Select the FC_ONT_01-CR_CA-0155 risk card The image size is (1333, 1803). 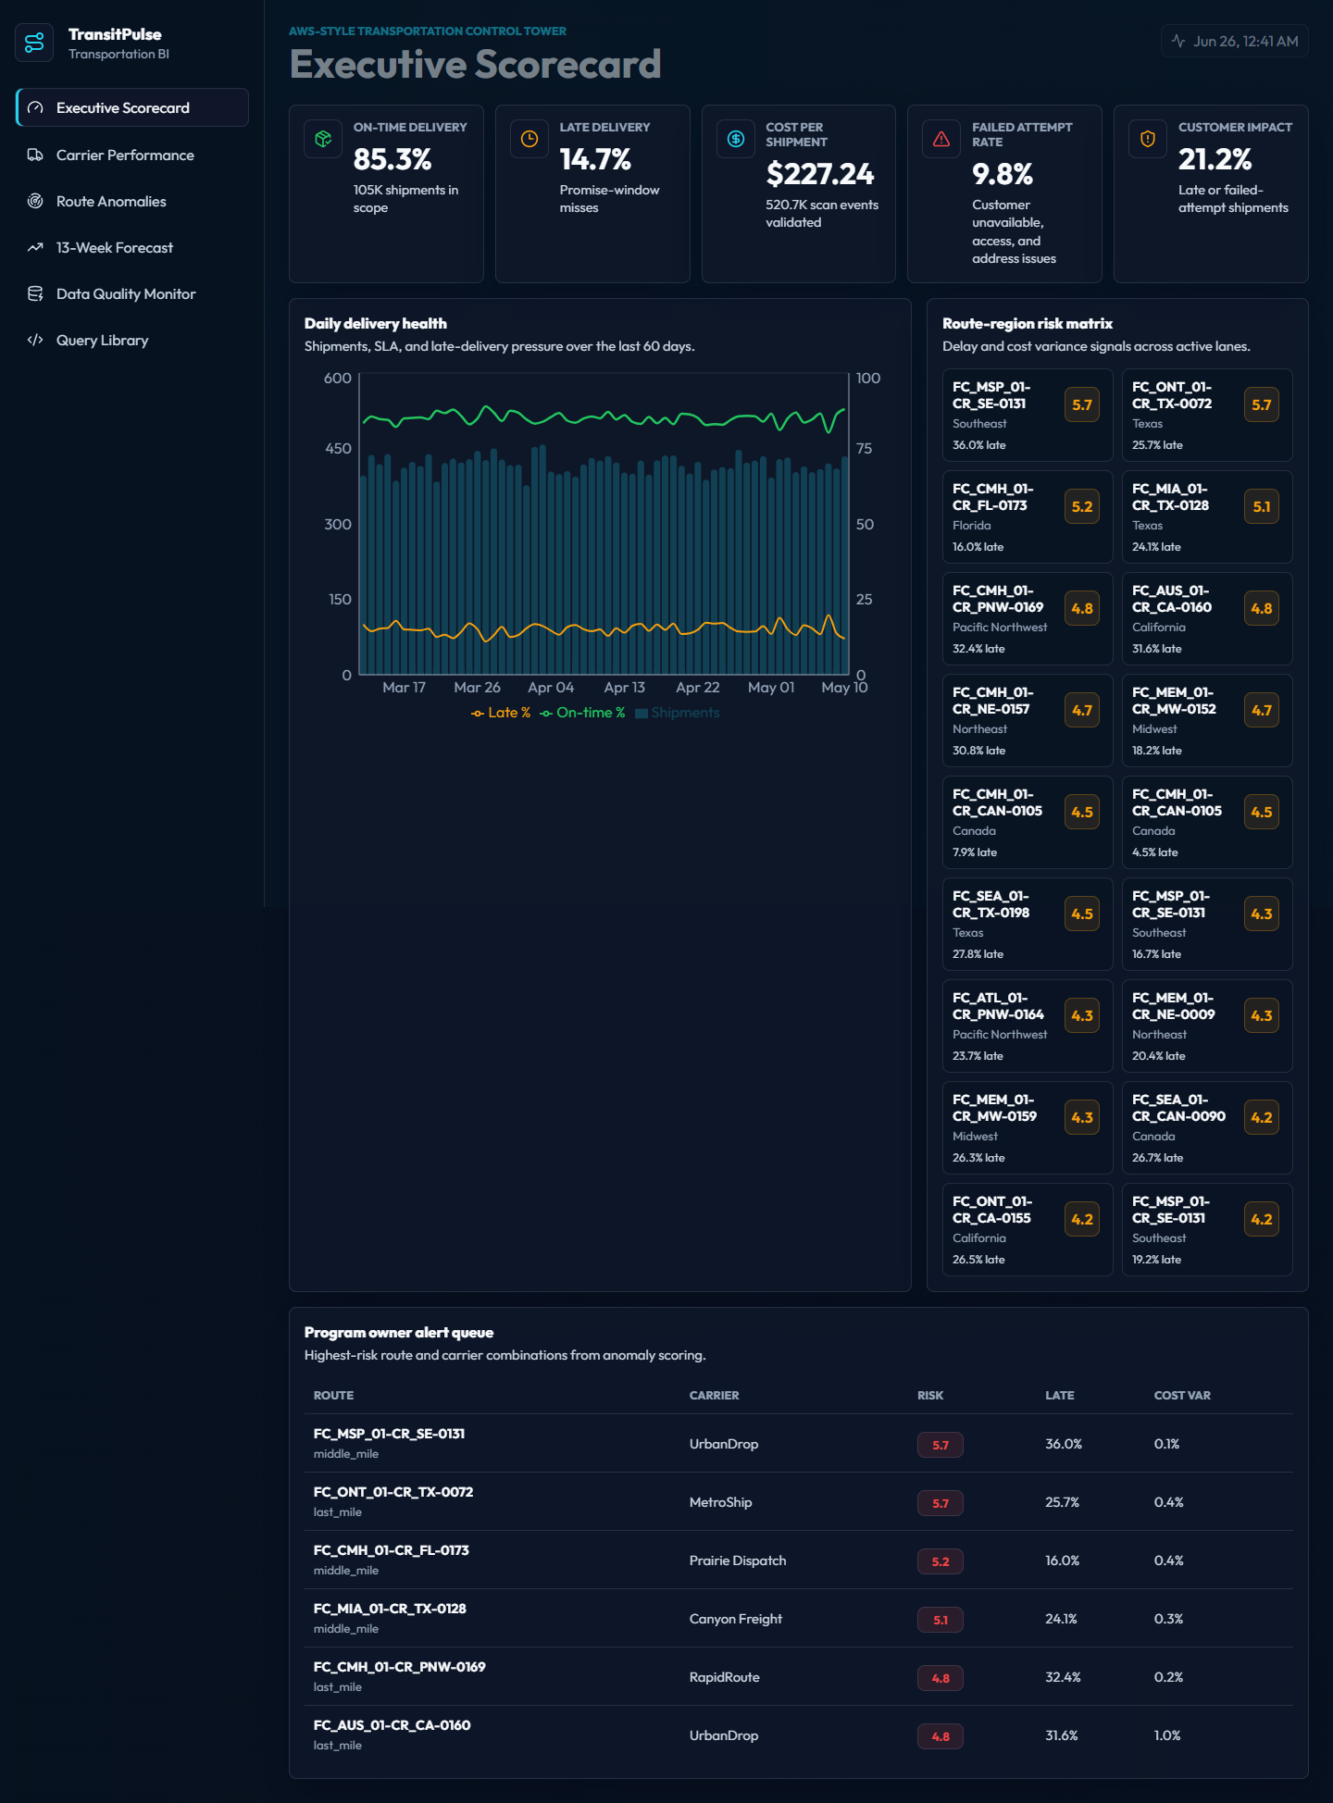tap(1028, 1229)
